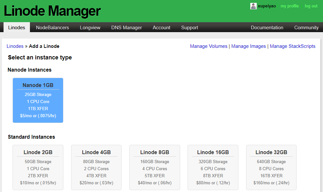
Task: Click the 5TB XFER text
Action: [155, 176]
